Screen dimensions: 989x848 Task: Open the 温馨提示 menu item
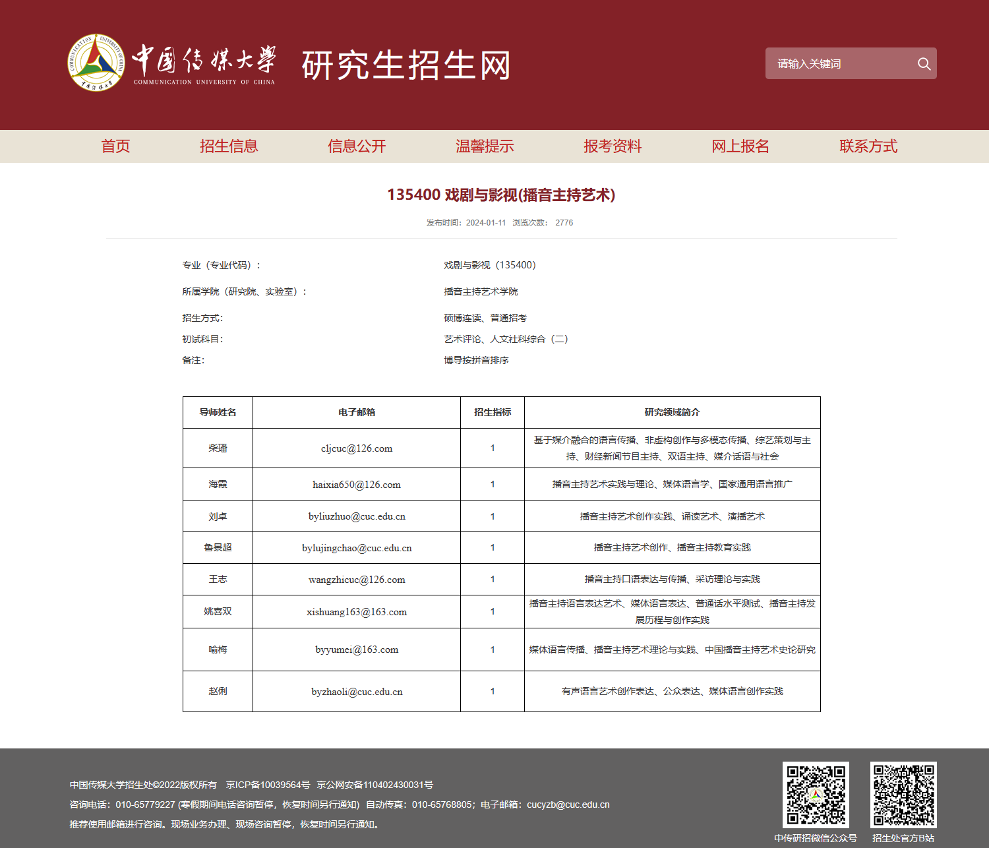click(x=485, y=146)
